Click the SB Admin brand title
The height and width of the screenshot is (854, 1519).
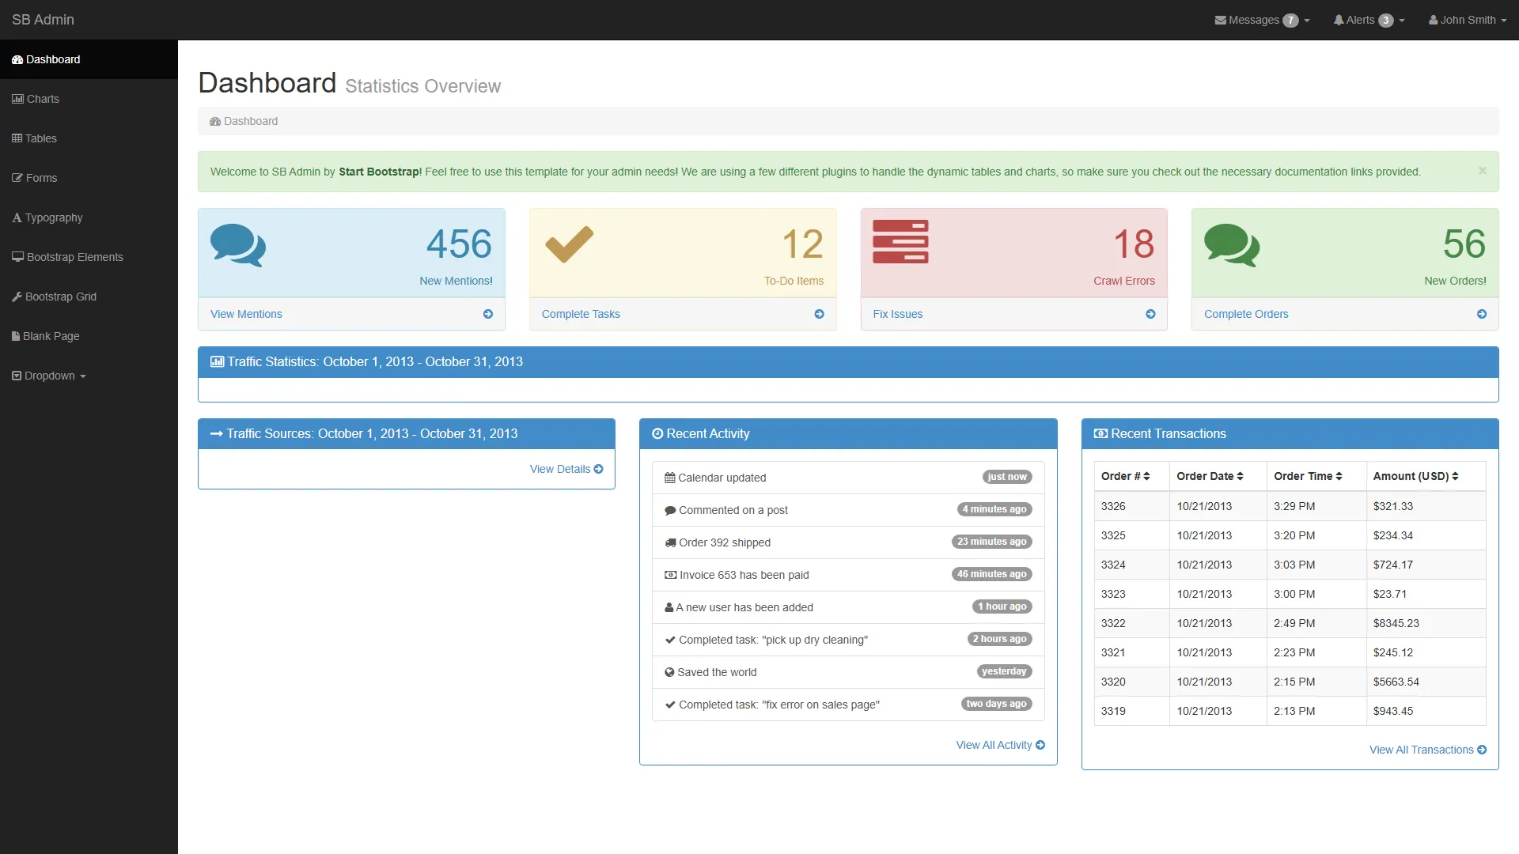pos(43,20)
